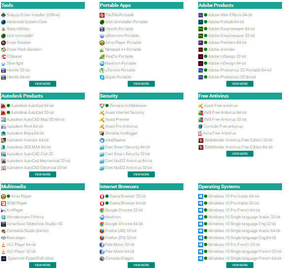Click the CCleaner icon in Tools
The width and height of the screenshot is (285, 270).
coord(3,57)
